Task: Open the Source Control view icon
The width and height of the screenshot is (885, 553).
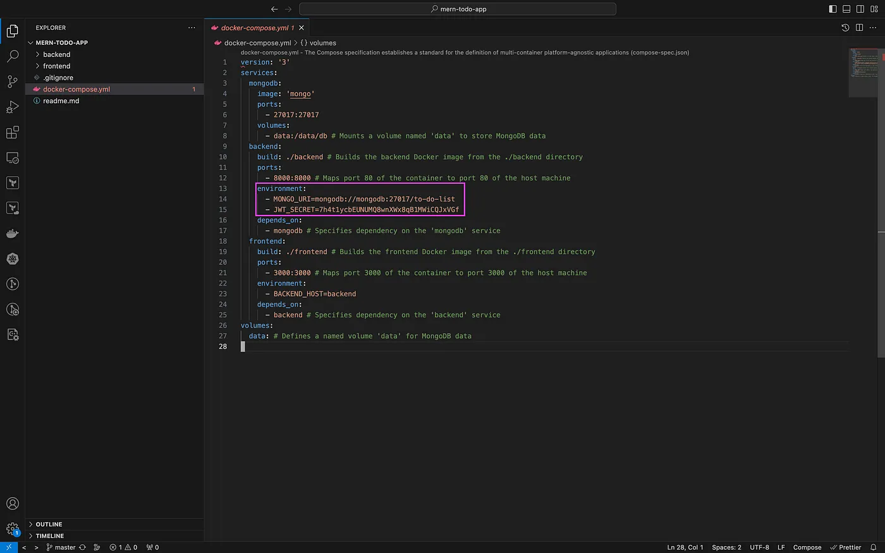Action: point(12,82)
